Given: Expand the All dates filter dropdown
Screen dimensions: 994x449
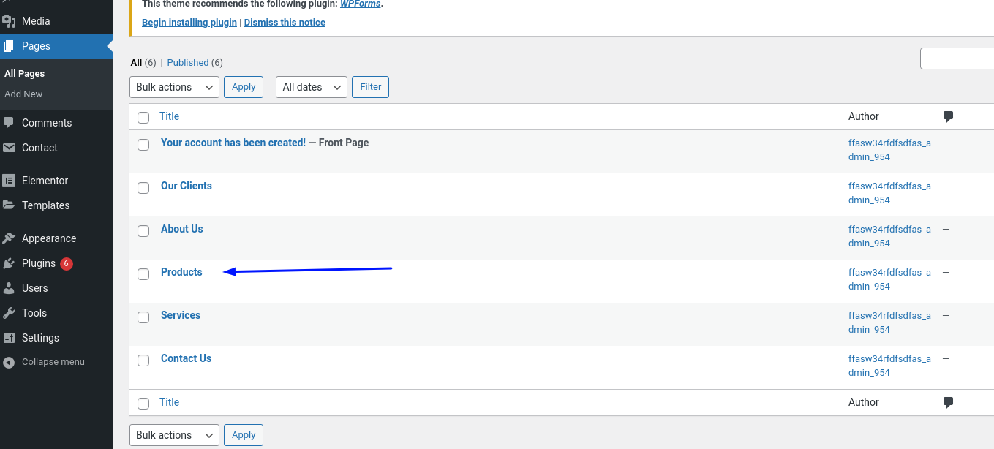Looking at the screenshot, I should (x=311, y=87).
